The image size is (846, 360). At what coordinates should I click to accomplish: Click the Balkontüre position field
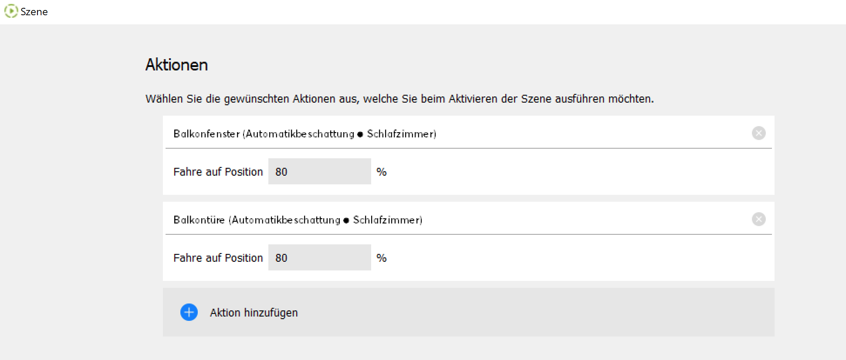(x=319, y=258)
